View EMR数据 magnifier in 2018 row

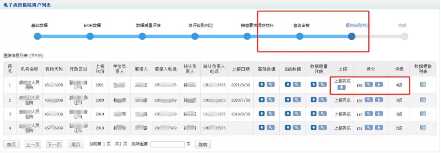point(297,127)
